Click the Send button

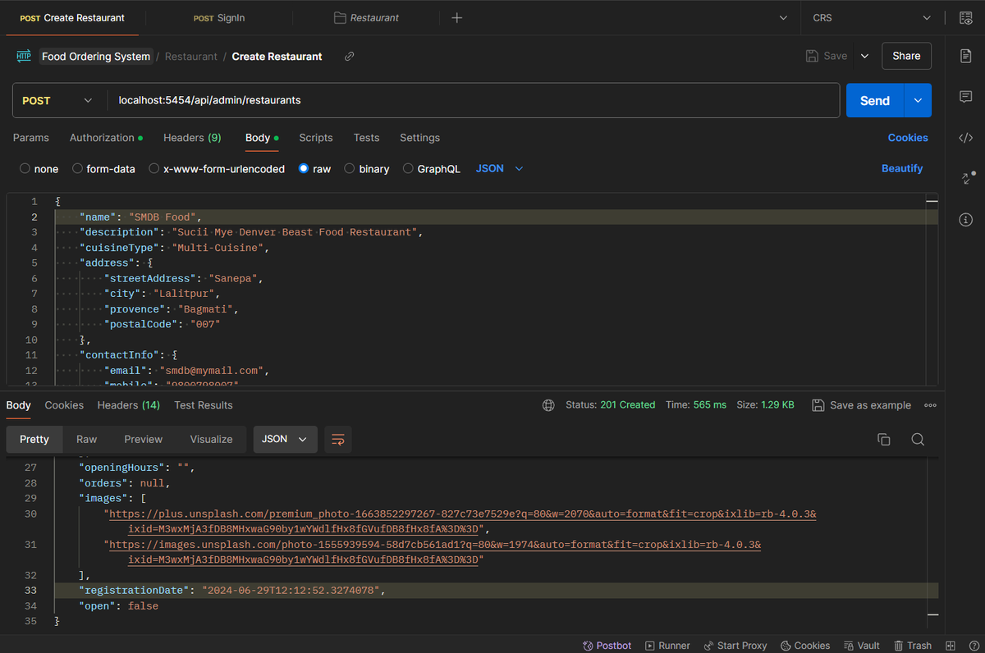point(875,101)
